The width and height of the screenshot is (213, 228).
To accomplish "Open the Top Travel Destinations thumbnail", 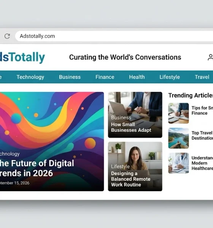I will [178, 138].
